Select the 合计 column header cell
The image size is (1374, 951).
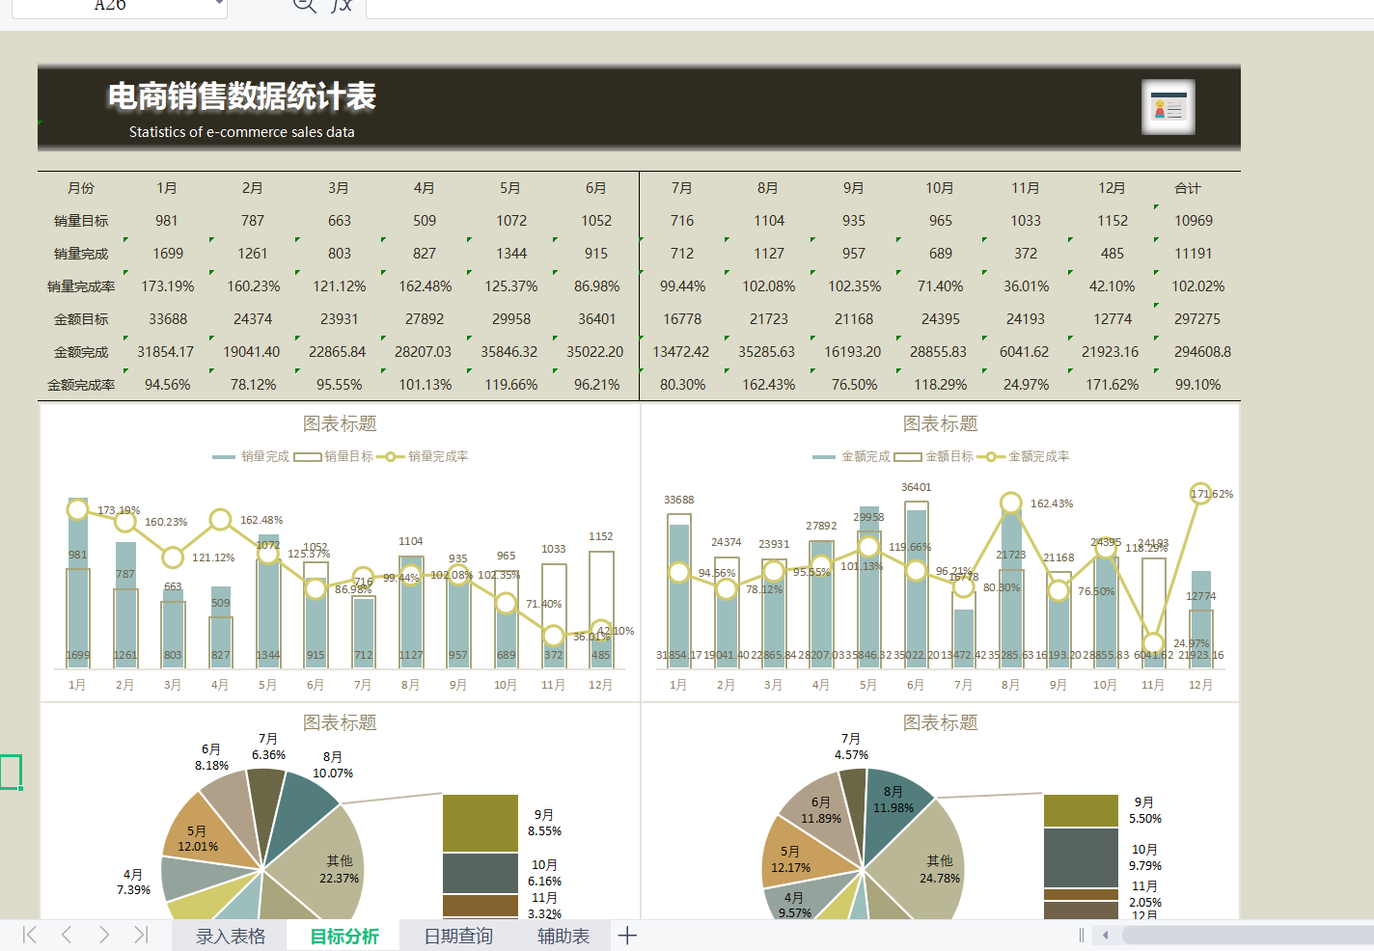click(x=1188, y=188)
